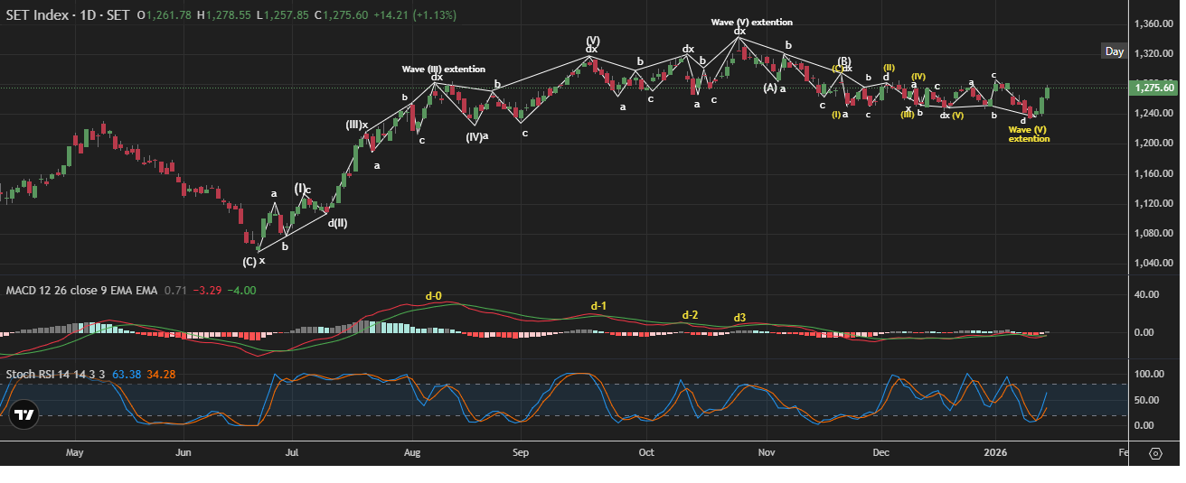Open chart settings gear at bottom-right corner
This screenshot has height=483, width=1186.
click(x=1156, y=453)
